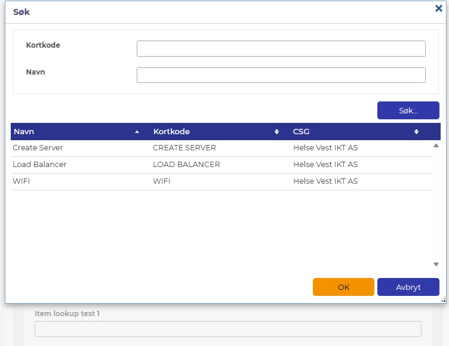Click the Item lookup test 1 field

point(228,329)
